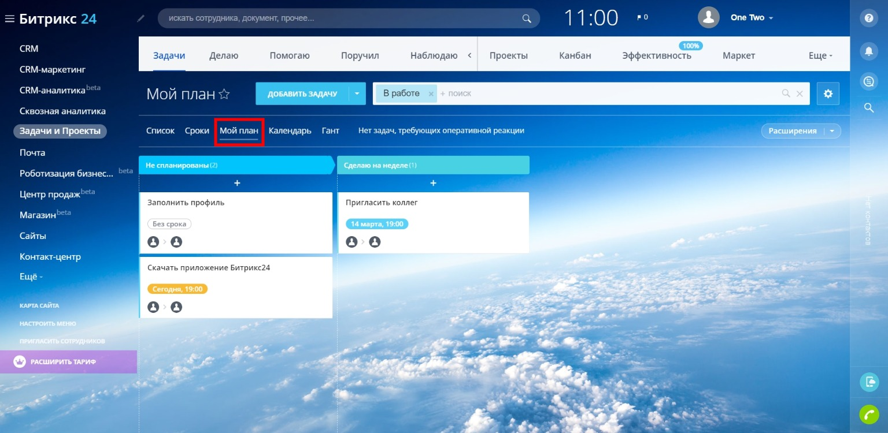Open the Маркет tab

tap(739, 55)
